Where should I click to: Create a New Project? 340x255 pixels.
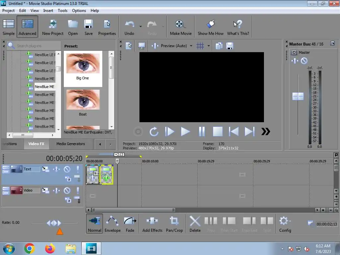53,27
